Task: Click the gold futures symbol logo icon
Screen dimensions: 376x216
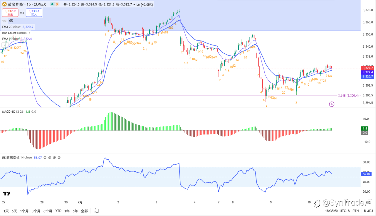Action: [5, 4]
